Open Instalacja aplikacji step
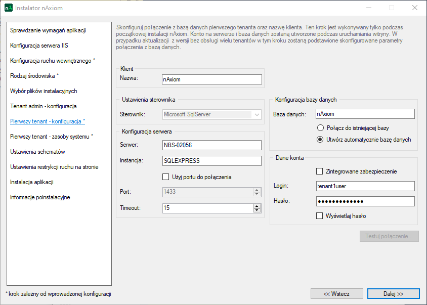Viewport: 427px width, 305px height. point(31,182)
